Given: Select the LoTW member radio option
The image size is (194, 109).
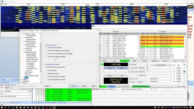Looking at the screenshot, I should coord(47,71).
